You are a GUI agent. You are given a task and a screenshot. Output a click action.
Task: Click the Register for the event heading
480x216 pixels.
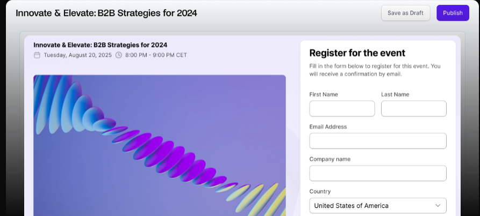pyautogui.click(x=357, y=53)
